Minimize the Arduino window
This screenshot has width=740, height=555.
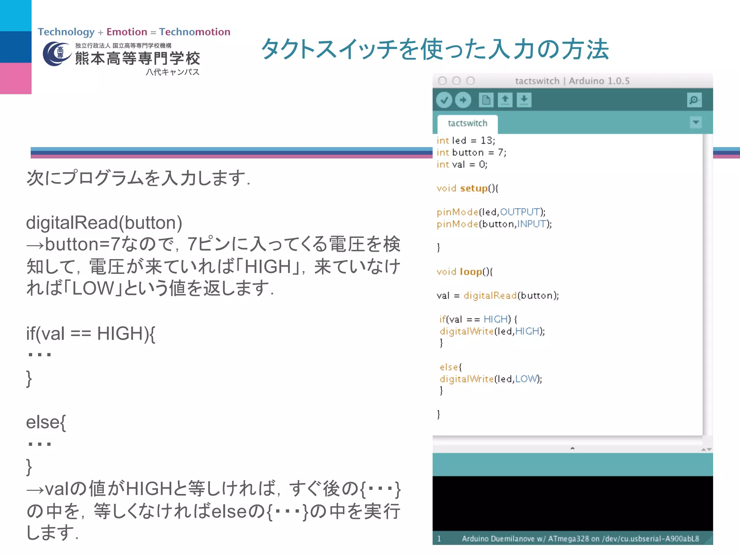456,81
